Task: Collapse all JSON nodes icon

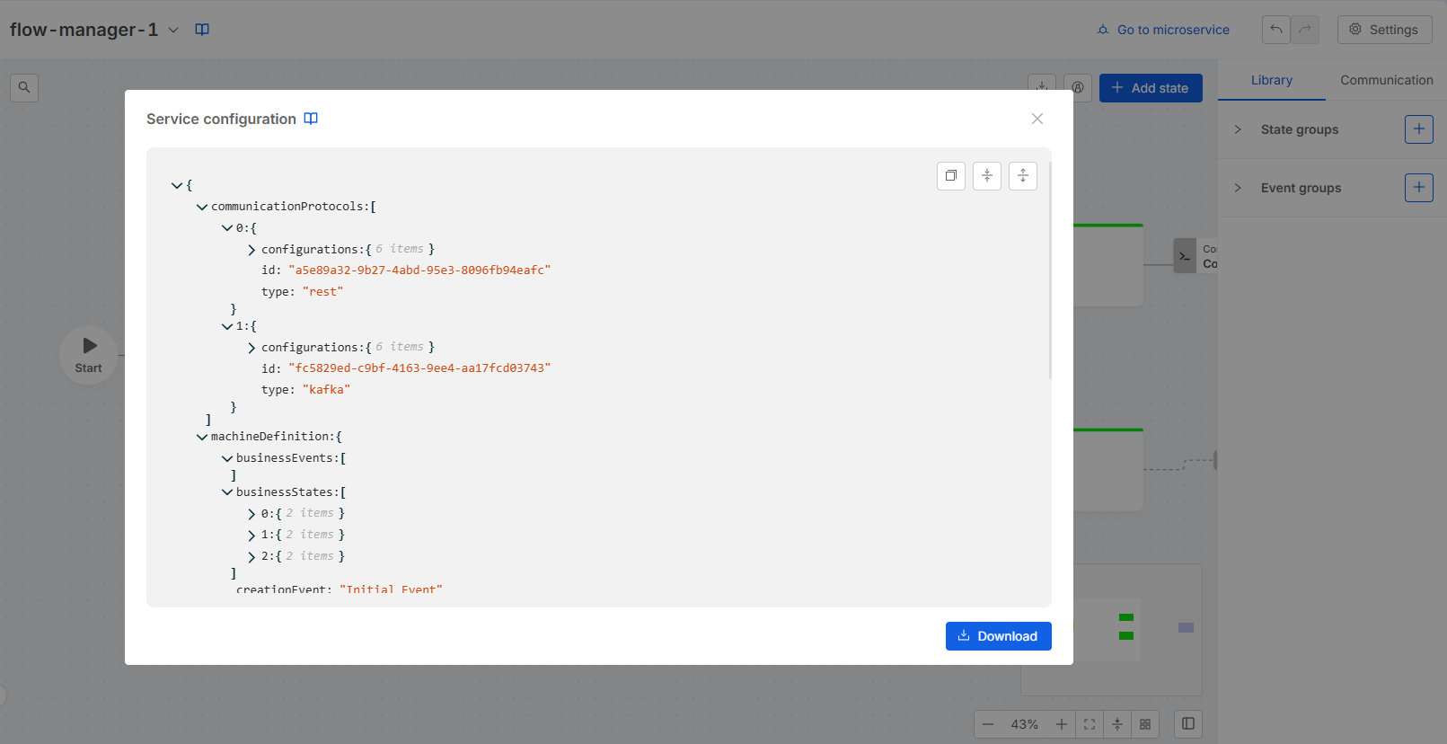Action: click(x=986, y=176)
